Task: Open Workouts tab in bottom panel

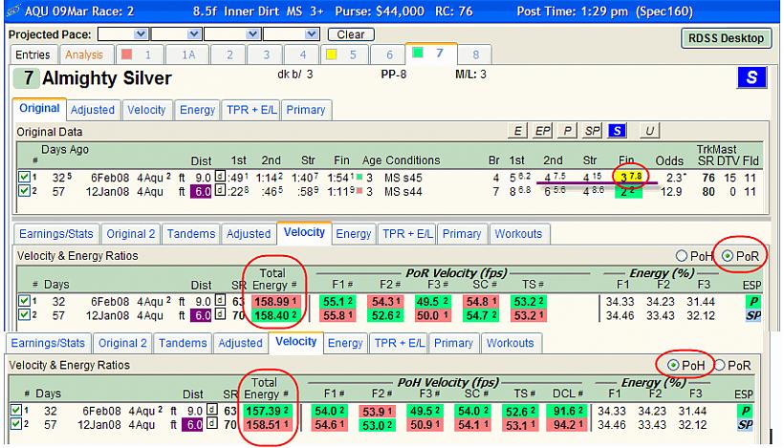Action: click(510, 343)
